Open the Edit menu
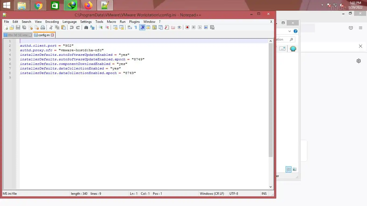This screenshot has height=206, width=367. 15,22
